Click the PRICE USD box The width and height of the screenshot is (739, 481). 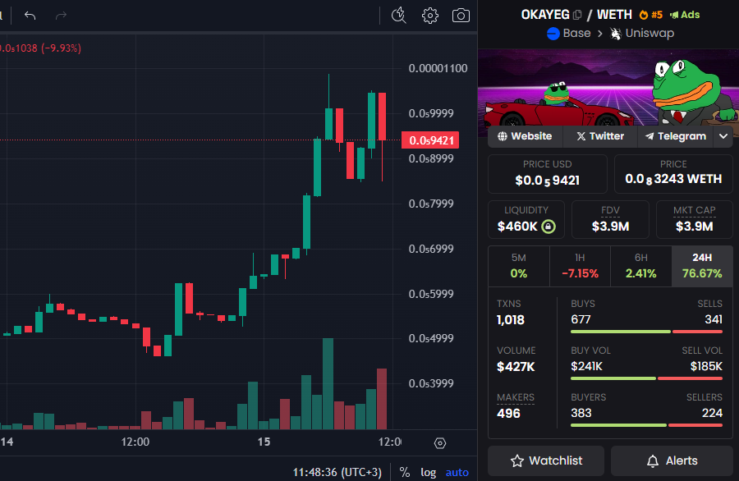tap(547, 173)
